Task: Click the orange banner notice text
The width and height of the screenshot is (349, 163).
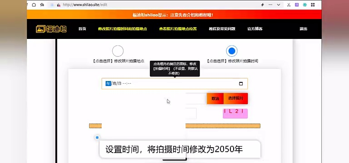Action: pyautogui.click(x=173, y=15)
